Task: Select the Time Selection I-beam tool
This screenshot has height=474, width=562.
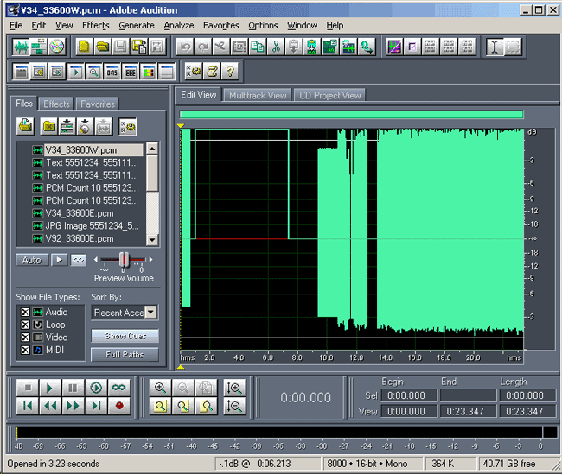Action: click(x=495, y=47)
